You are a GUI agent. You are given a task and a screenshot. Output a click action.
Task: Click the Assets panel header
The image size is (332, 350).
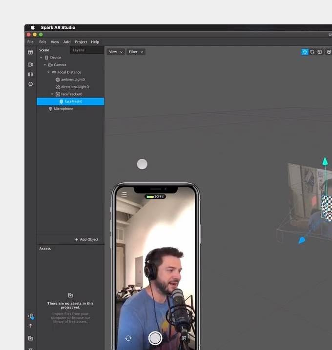point(45,249)
